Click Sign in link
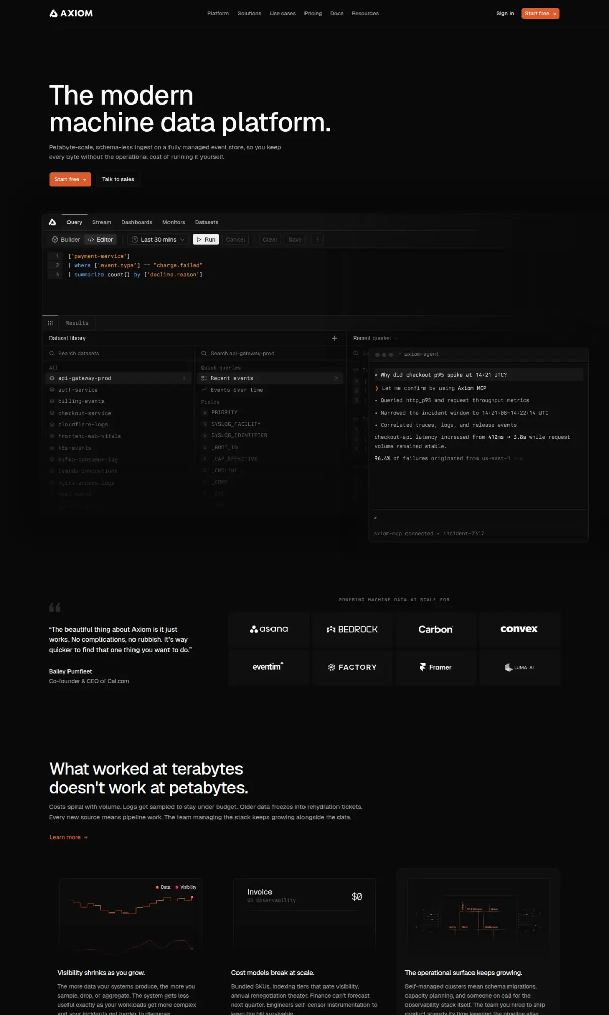609x1015 pixels. pos(505,13)
